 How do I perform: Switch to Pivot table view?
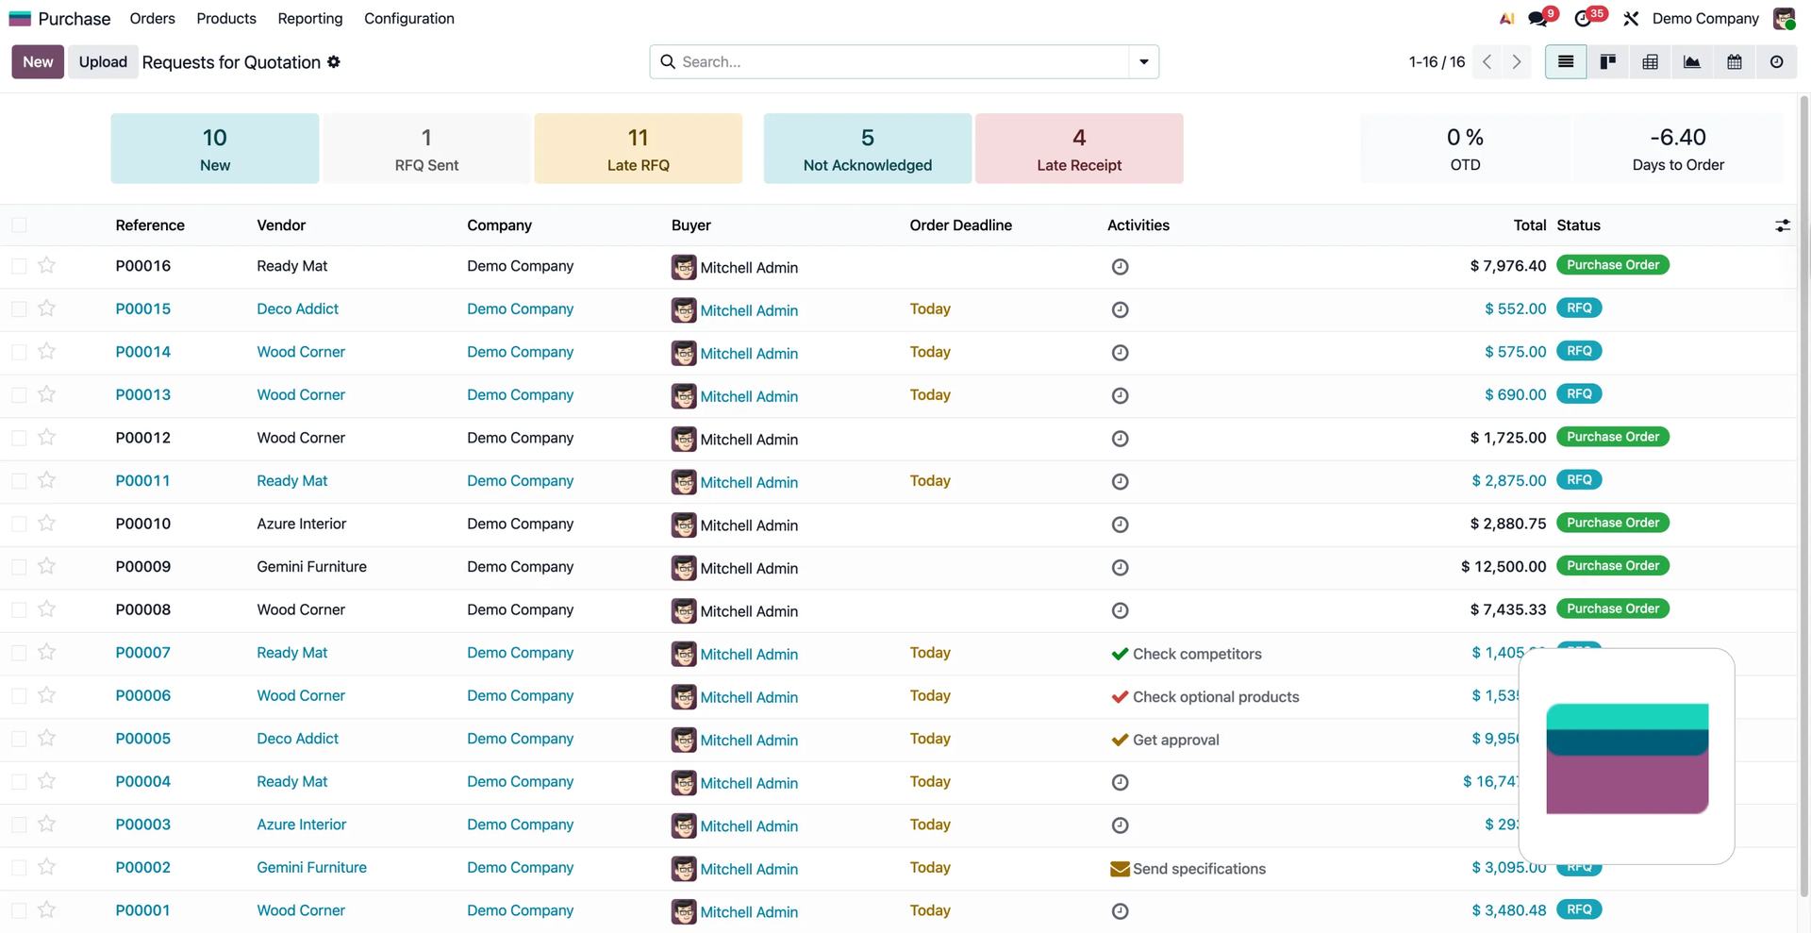(1650, 62)
